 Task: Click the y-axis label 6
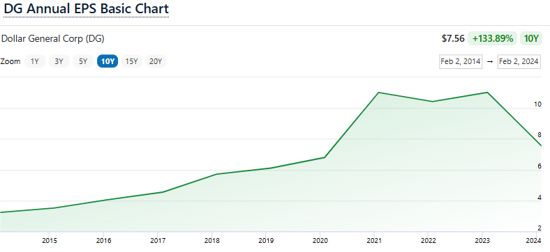point(540,166)
